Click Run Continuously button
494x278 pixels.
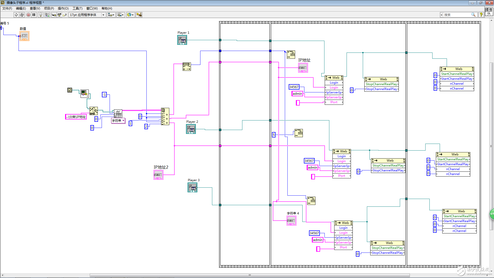point(22,15)
